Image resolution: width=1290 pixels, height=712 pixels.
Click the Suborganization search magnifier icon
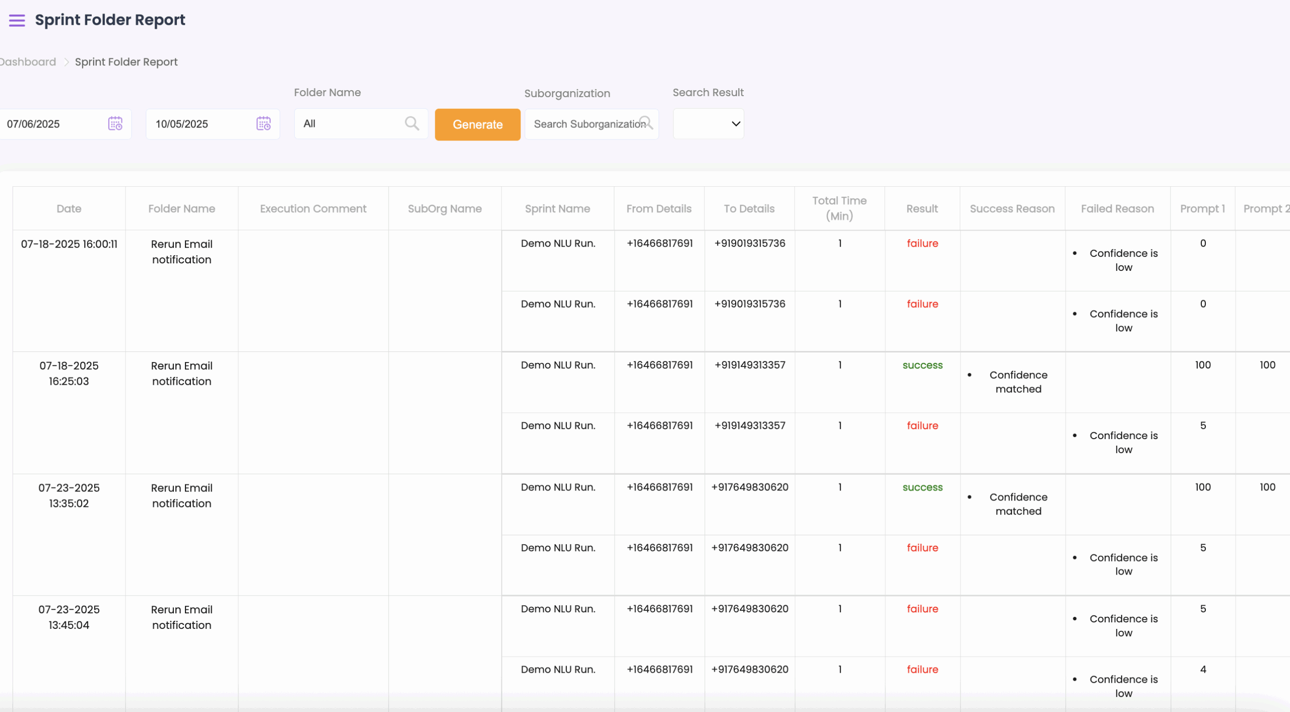(646, 123)
